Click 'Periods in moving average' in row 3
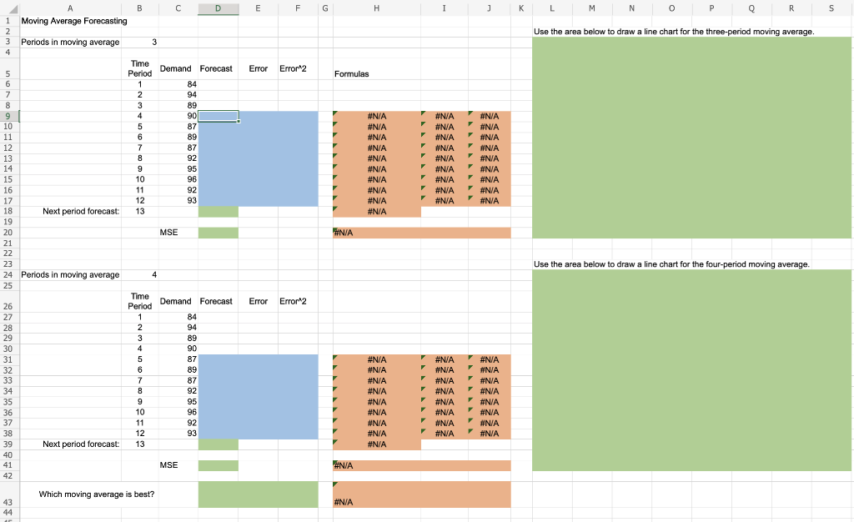 click(70, 42)
